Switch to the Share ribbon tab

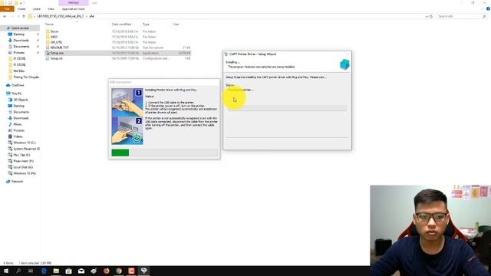tap(37, 9)
